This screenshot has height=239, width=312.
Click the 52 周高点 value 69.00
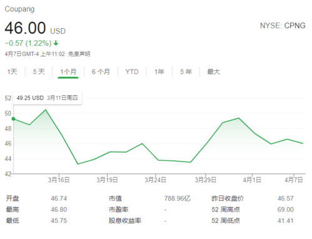click(x=286, y=210)
